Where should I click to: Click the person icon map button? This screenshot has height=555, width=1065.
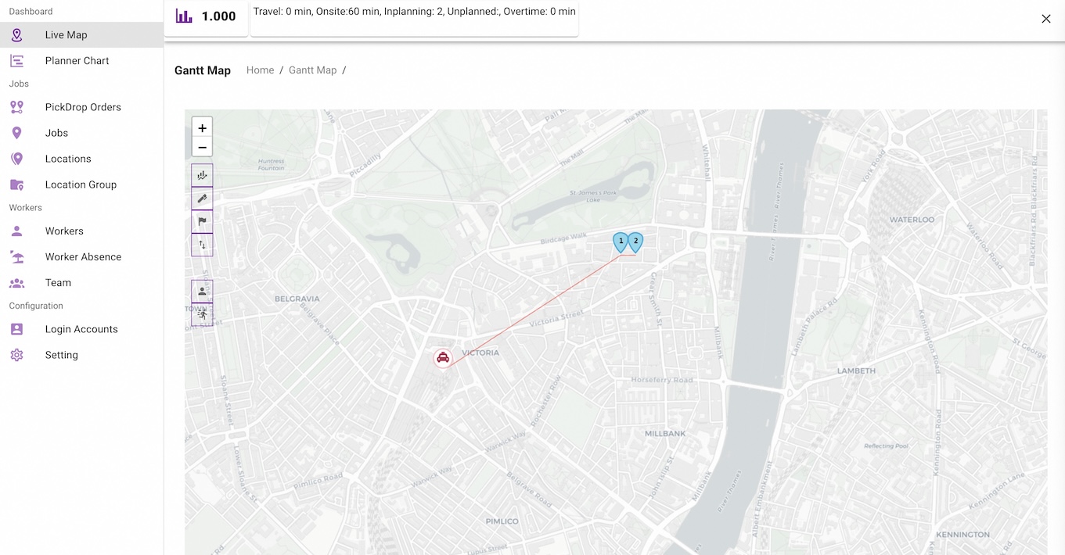[x=202, y=291]
